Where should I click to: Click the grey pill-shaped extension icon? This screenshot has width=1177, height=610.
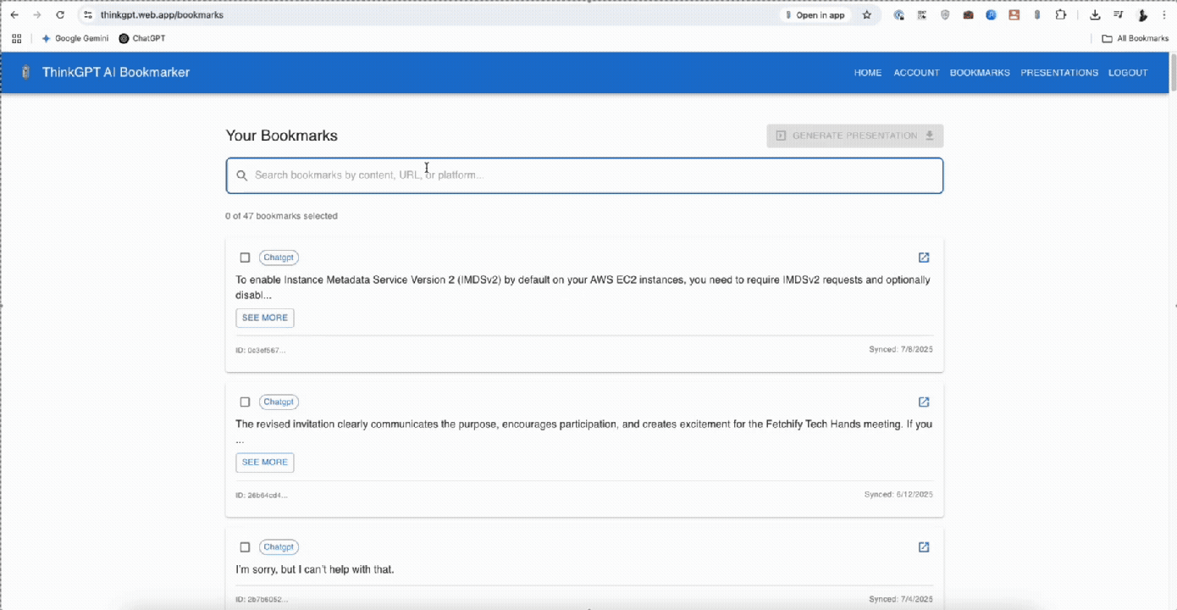coord(1037,15)
